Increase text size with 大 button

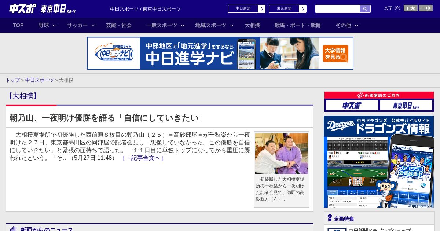pyautogui.click(x=411, y=8)
